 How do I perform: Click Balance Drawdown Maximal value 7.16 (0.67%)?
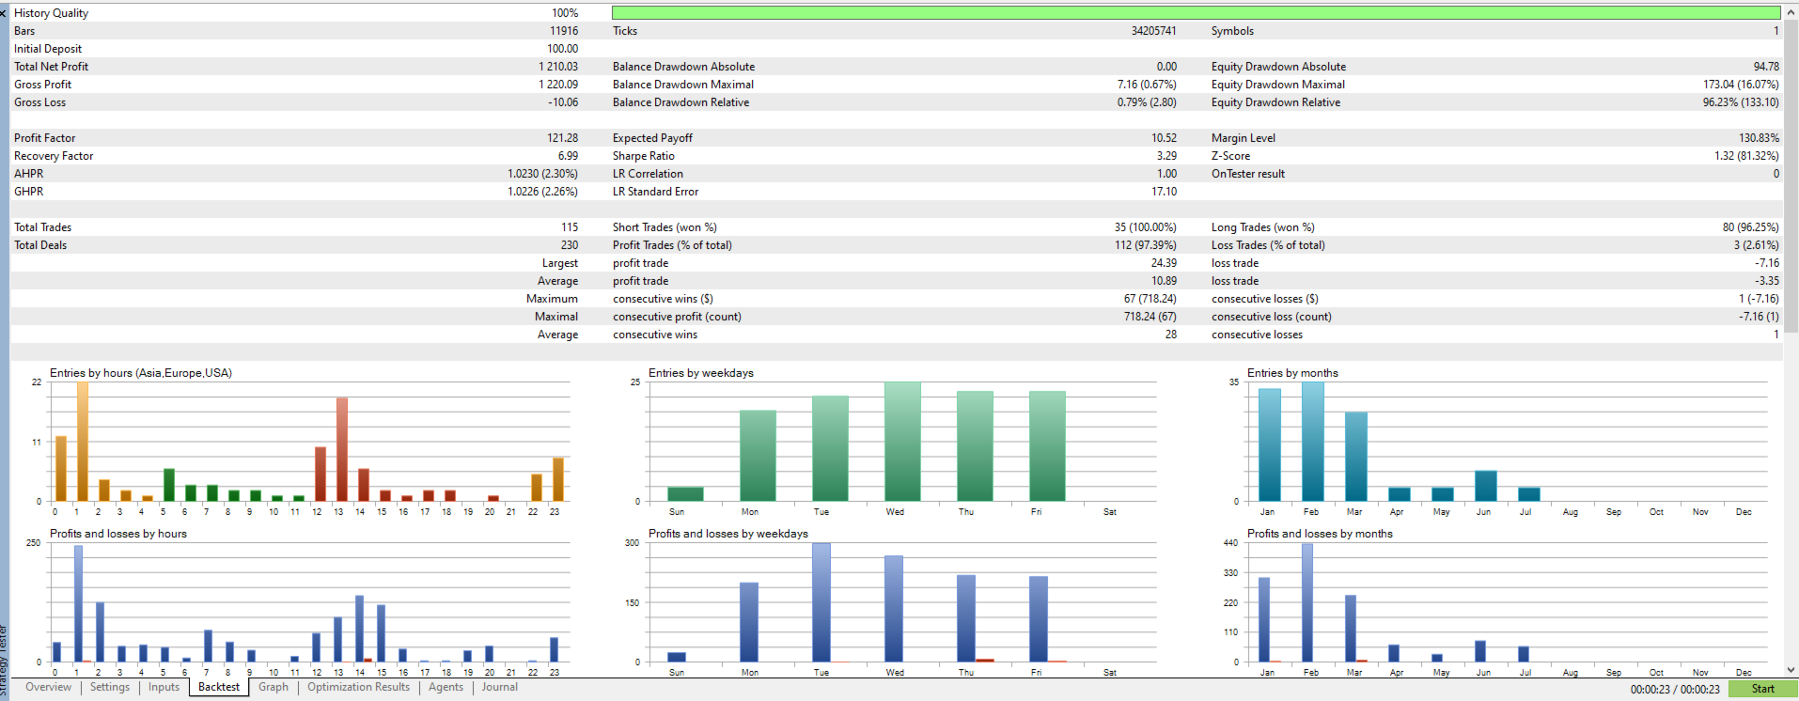pyautogui.click(x=1147, y=85)
